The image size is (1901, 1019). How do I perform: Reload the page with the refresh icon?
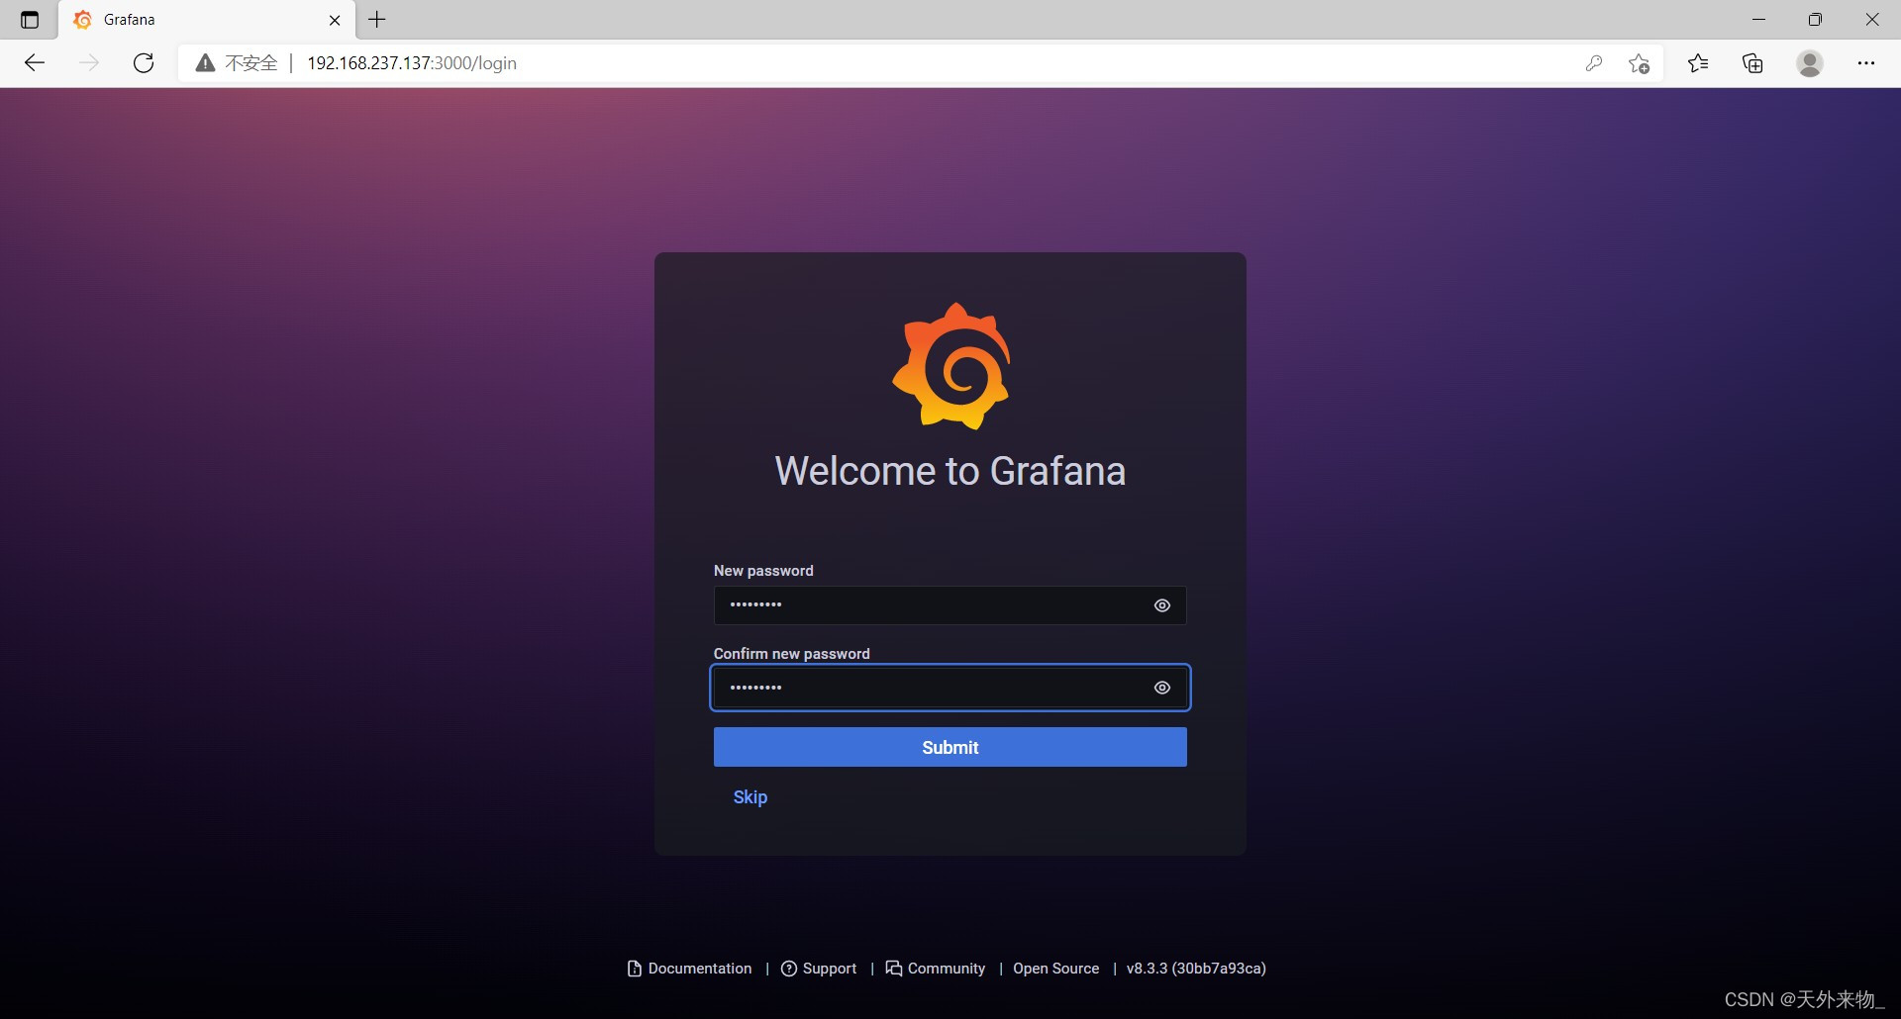pyautogui.click(x=144, y=63)
